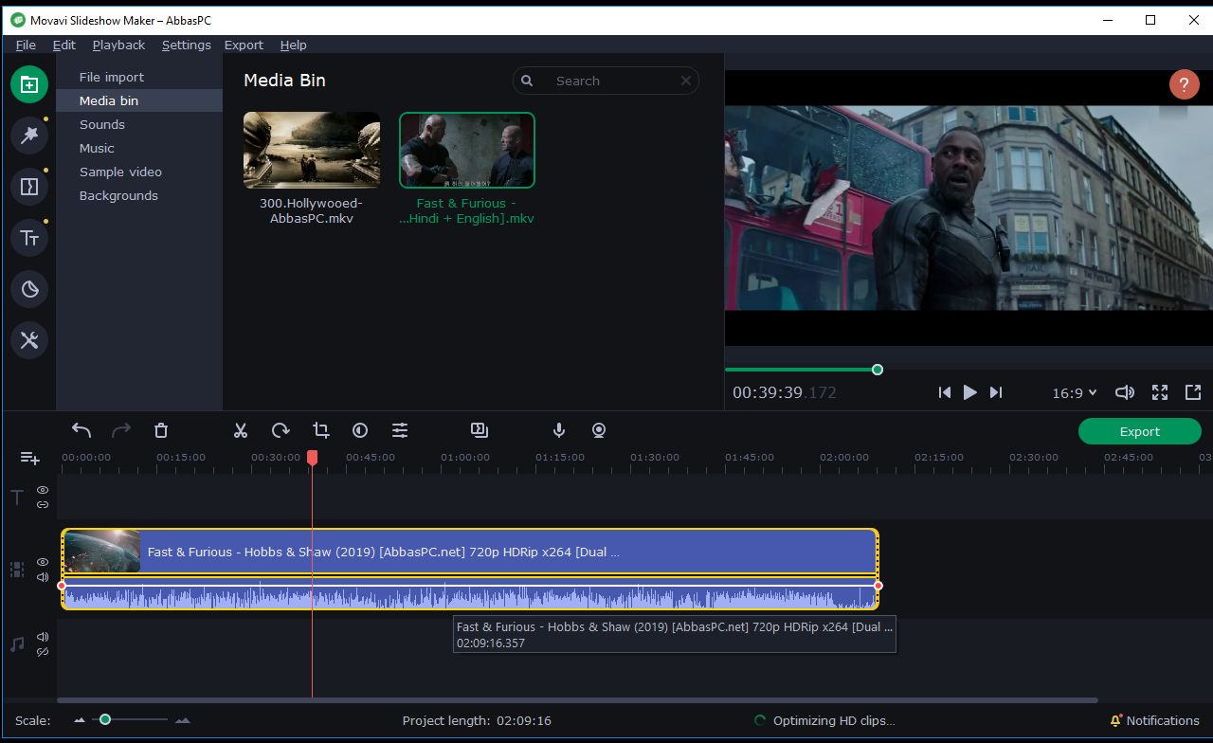Start voice recording with microphone icon
Image resolution: width=1213 pixels, height=743 pixels.
pos(559,430)
